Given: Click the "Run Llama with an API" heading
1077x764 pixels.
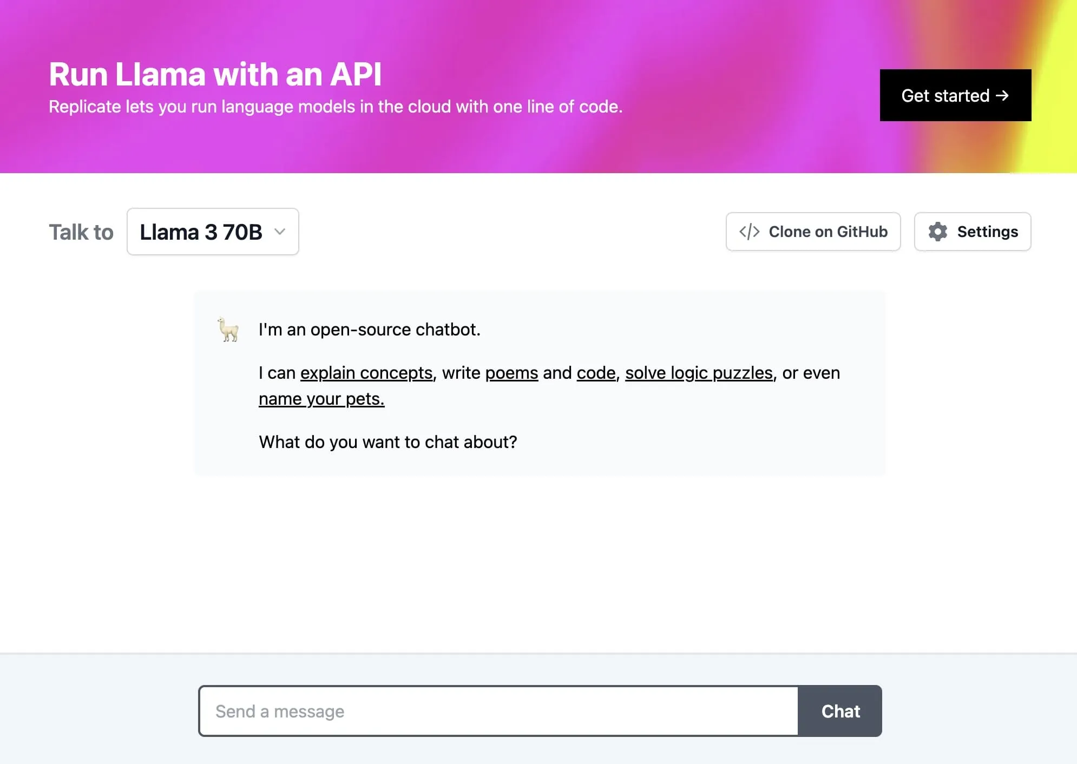Looking at the screenshot, I should 215,74.
